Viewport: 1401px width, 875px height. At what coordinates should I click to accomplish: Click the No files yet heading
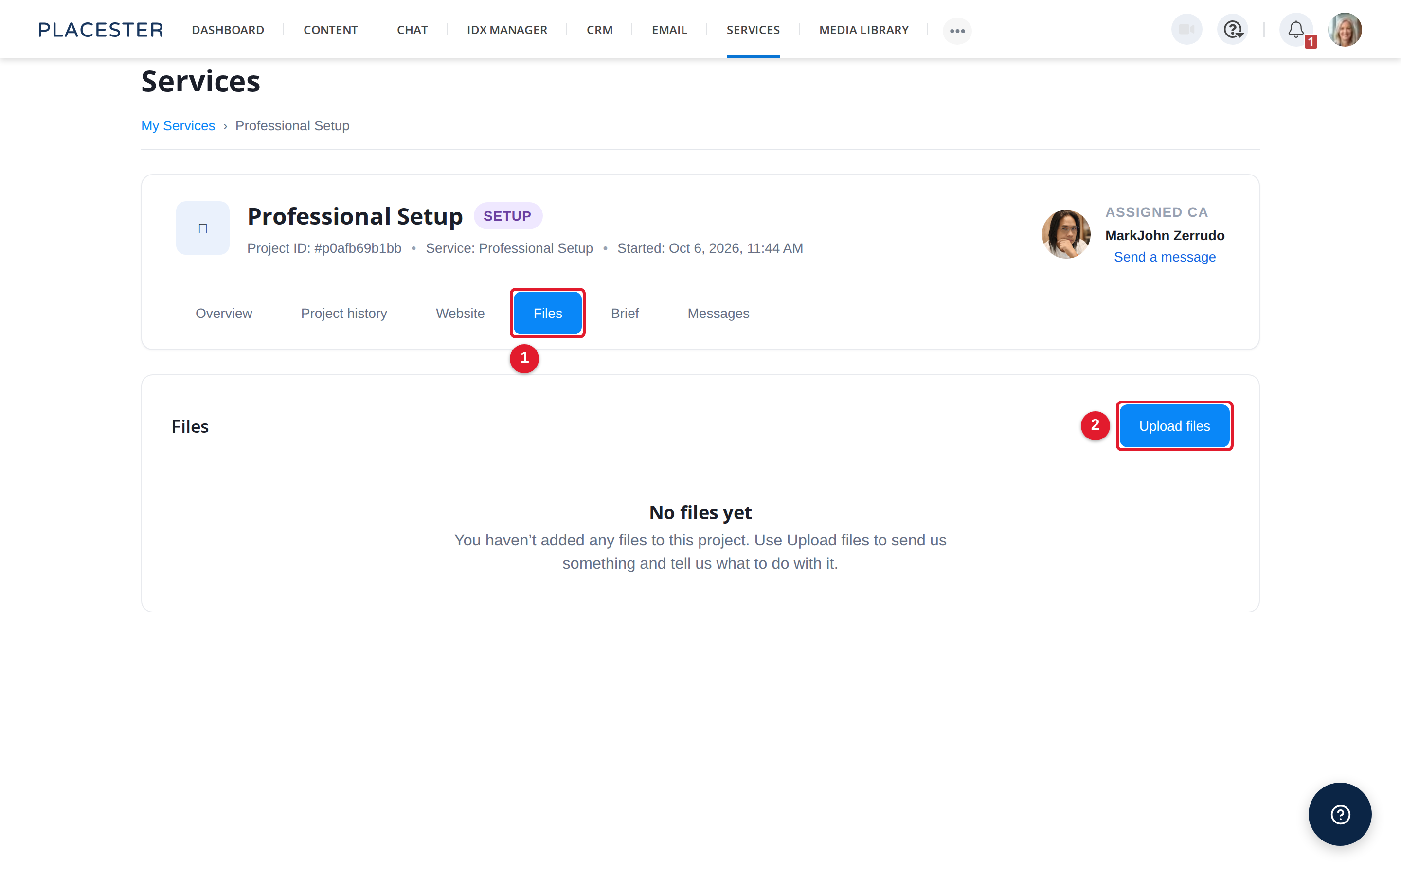700,512
